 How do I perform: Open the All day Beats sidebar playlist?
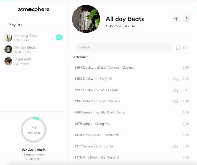33,50
